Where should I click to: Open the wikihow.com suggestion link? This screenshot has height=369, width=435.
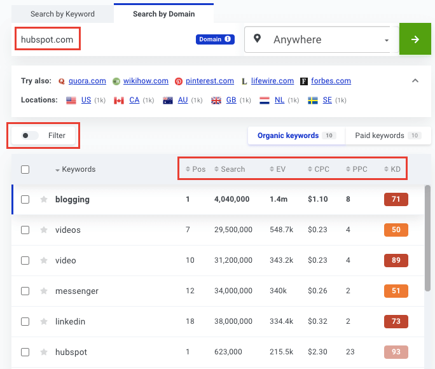146,81
